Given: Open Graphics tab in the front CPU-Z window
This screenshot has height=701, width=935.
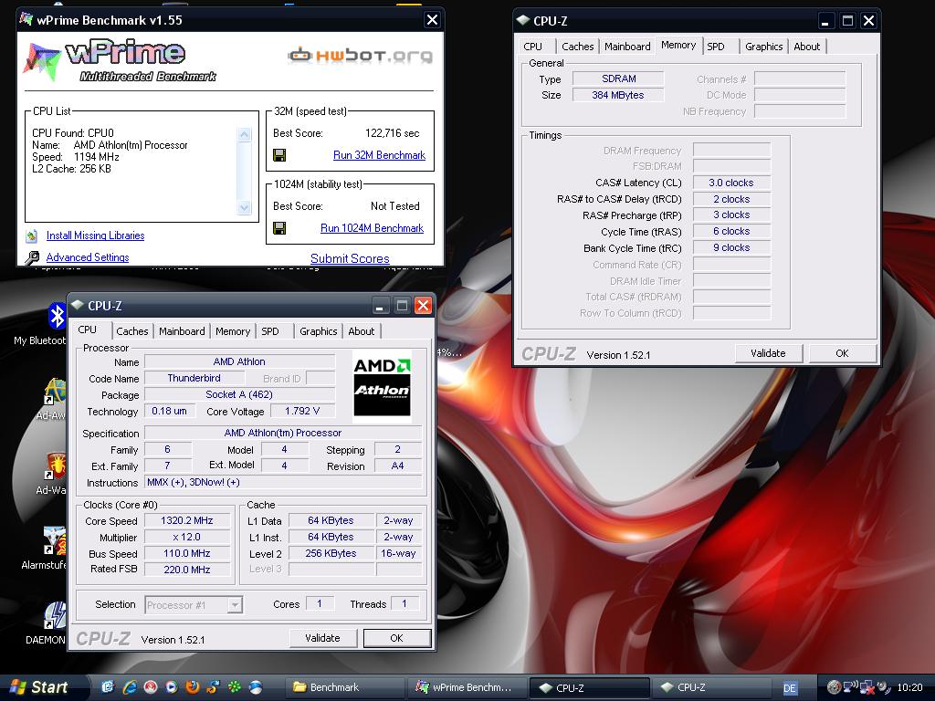Looking at the screenshot, I should 319,331.
